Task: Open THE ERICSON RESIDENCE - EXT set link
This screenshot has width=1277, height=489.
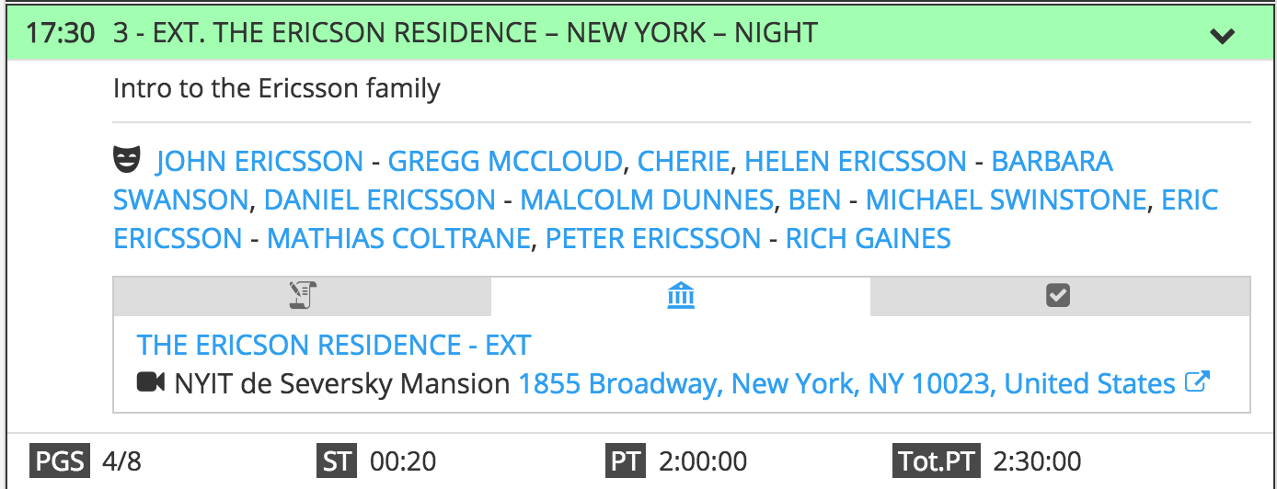Action: point(334,345)
